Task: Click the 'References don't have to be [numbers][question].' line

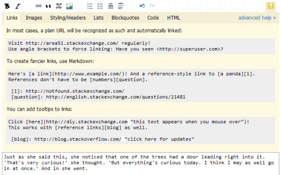Action: (x=78, y=80)
